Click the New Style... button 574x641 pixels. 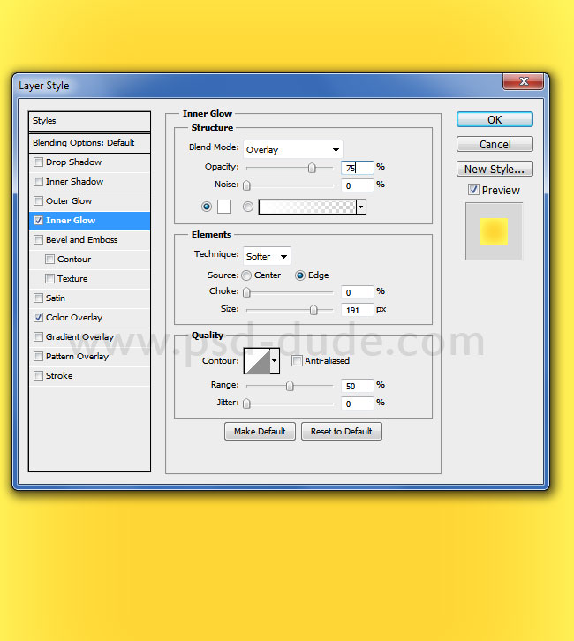(495, 169)
